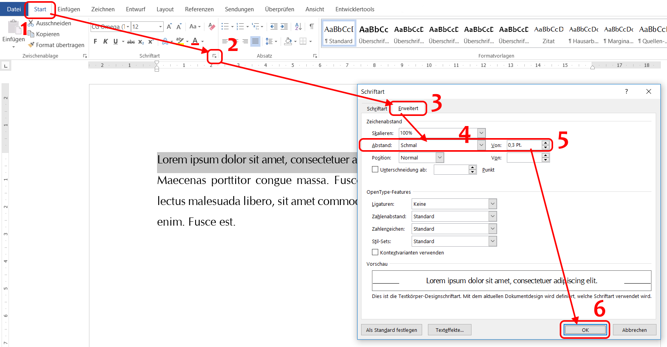Open the Ligaturen dropdown
667x347 pixels.
492,204
